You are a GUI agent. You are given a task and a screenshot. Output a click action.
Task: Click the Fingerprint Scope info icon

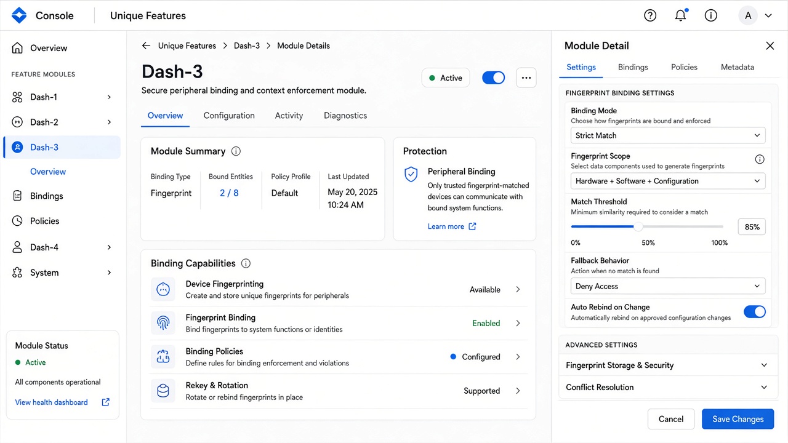760,159
